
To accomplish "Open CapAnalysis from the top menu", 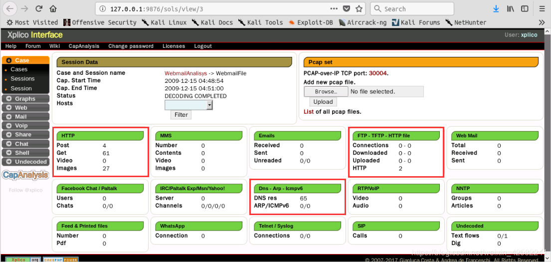I will coord(84,46).
